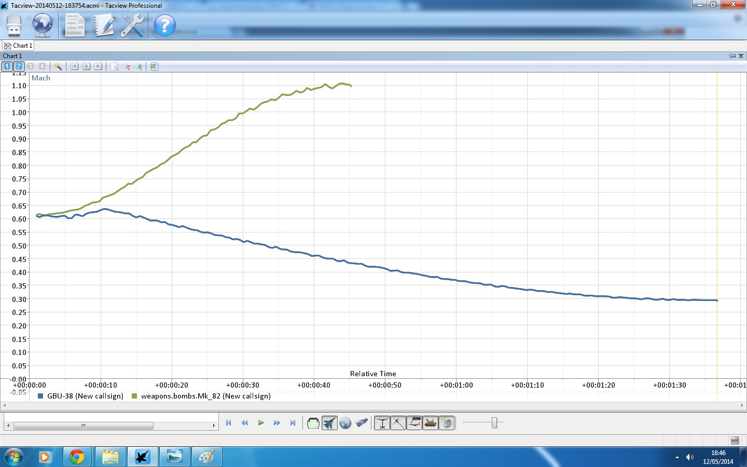Open the Paint palette app from taskbar

(x=206, y=457)
